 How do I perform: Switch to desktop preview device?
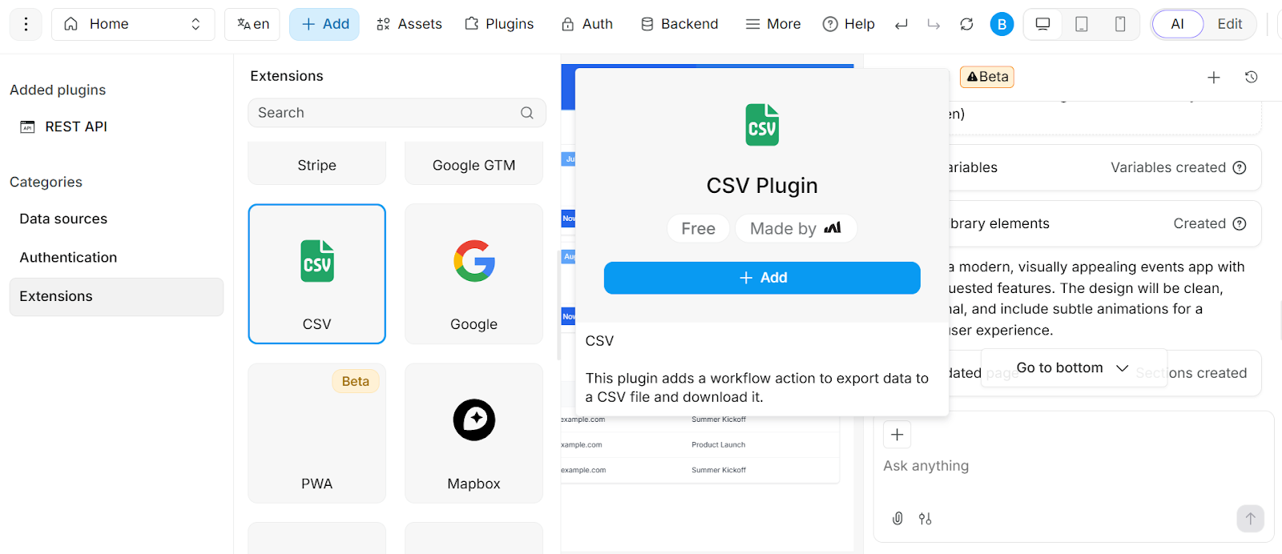1042,24
